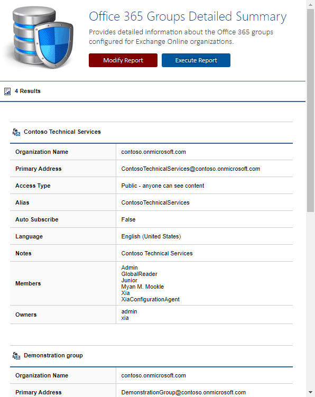Click the member Admin entry

(x=129, y=267)
